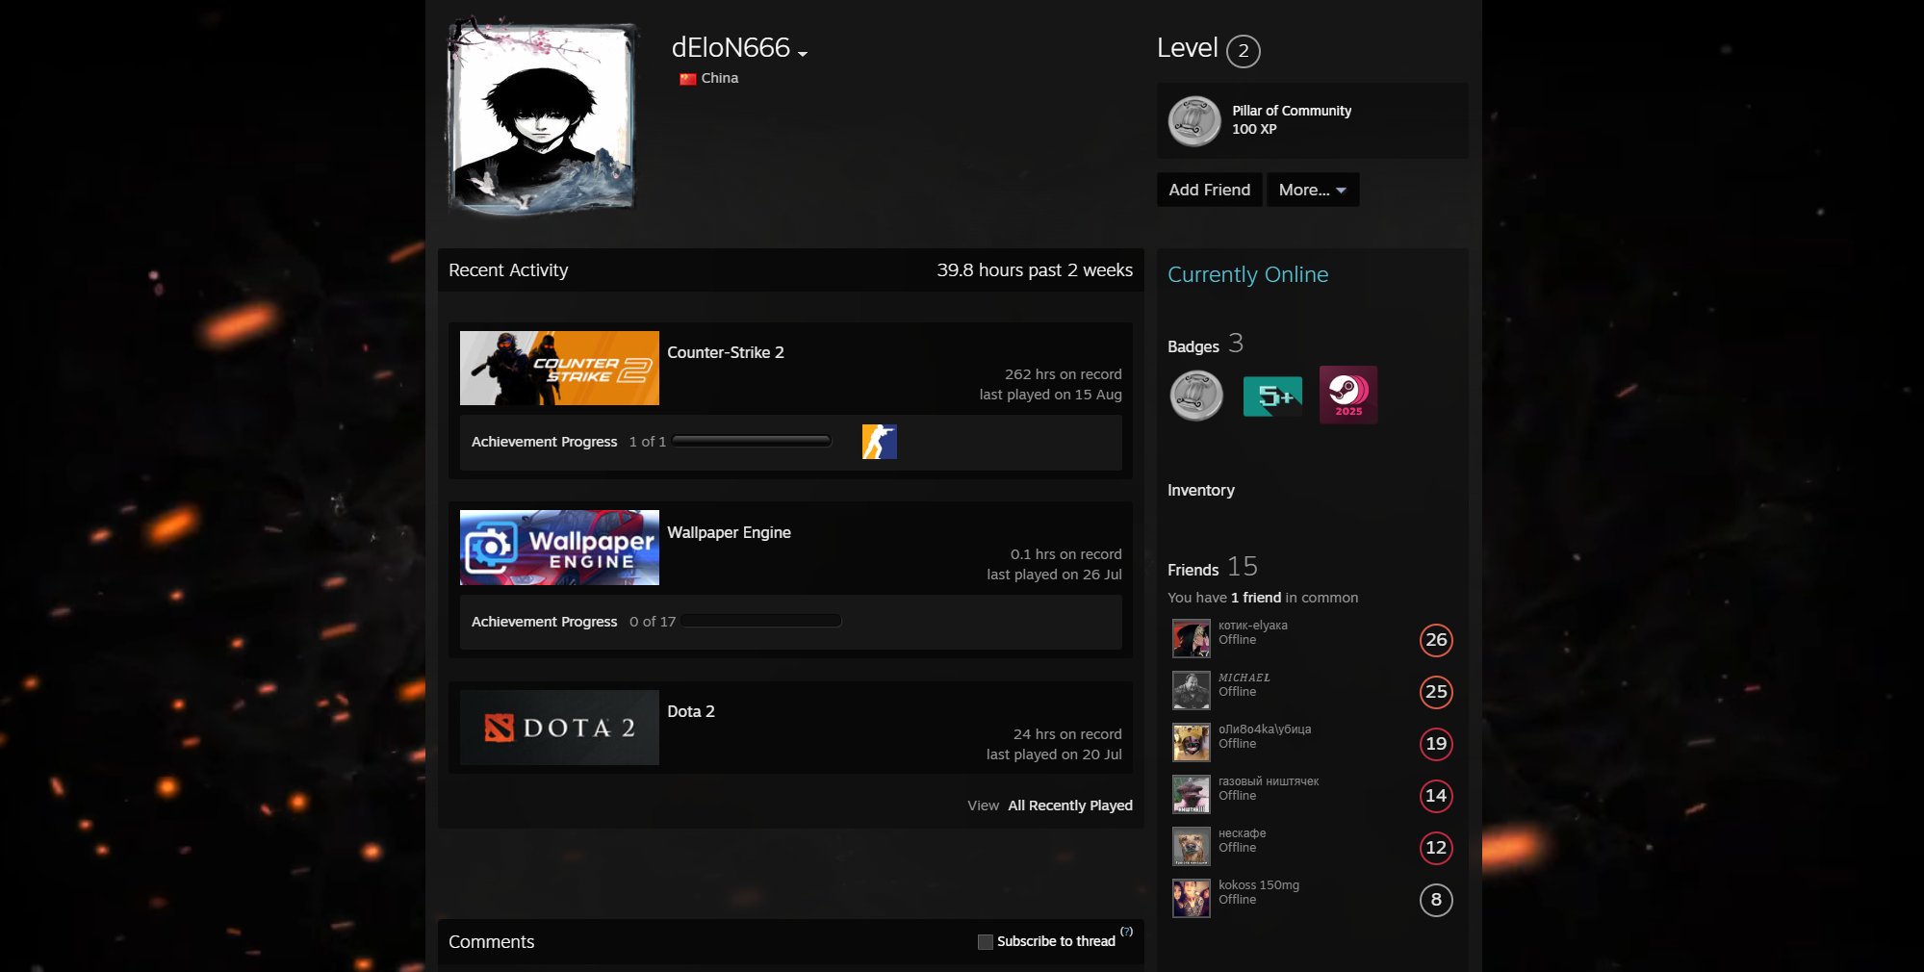Click the level 8 friend badge
The image size is (1924, 972).
[x=1436, y=900]
